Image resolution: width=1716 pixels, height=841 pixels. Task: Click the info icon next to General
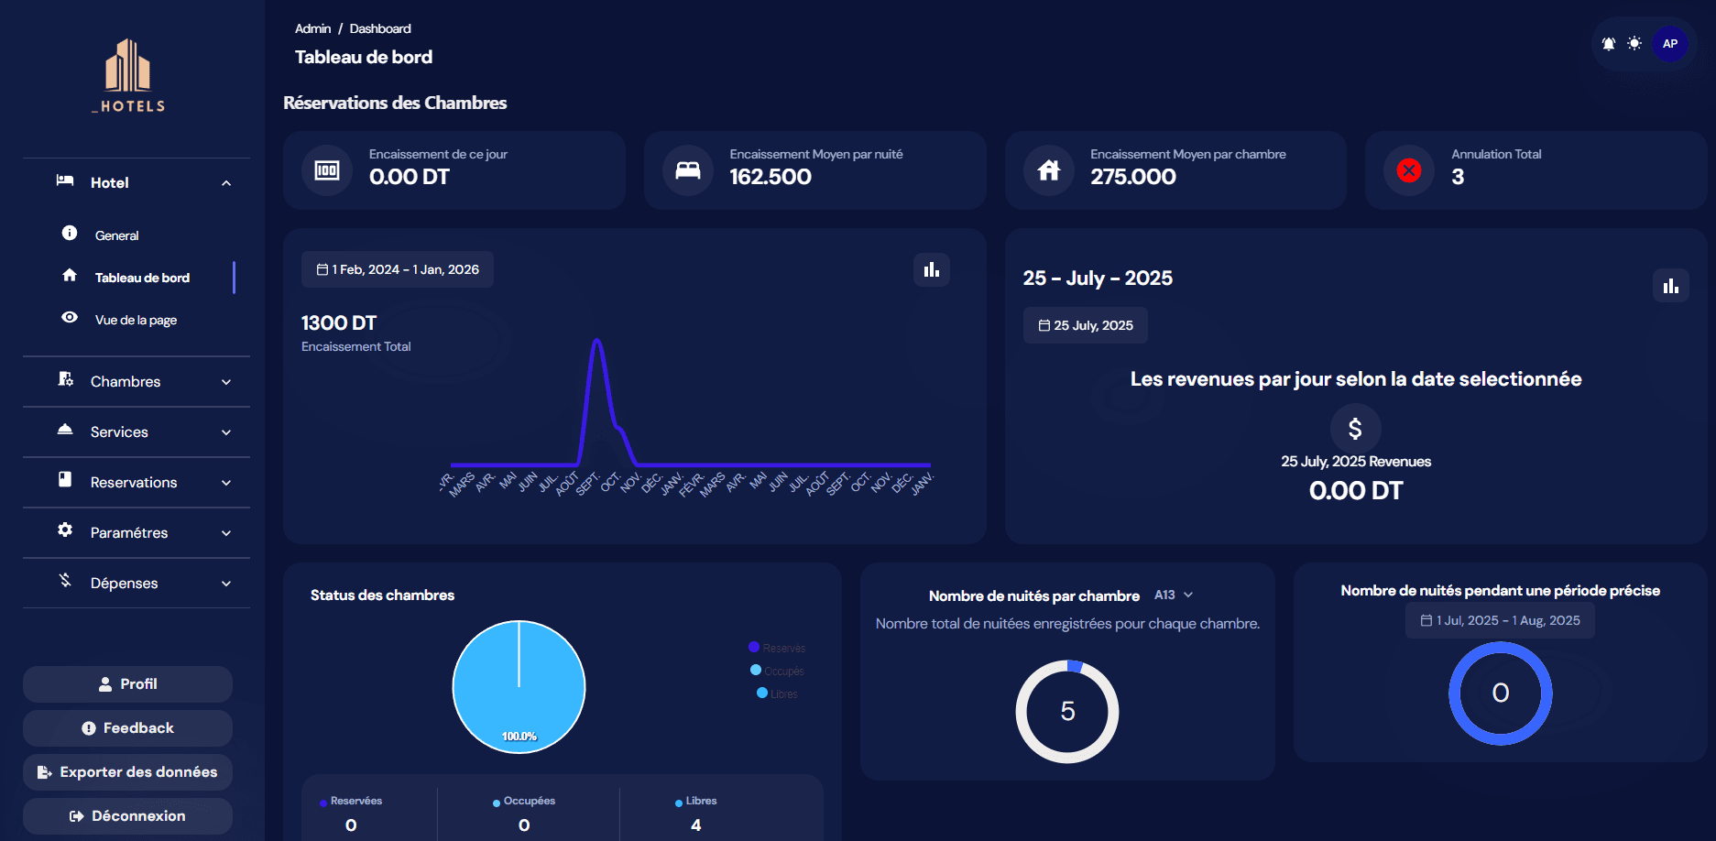click(x=70, y=234)
